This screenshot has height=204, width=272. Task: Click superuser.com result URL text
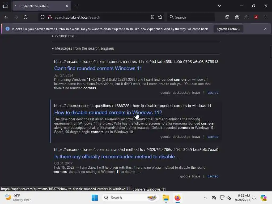point(133,106)
